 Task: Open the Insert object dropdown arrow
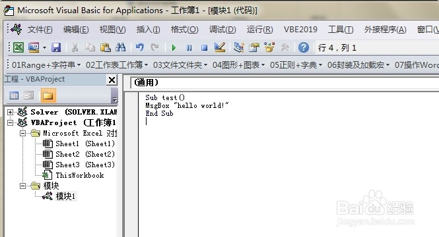click(x=44, y=48)
